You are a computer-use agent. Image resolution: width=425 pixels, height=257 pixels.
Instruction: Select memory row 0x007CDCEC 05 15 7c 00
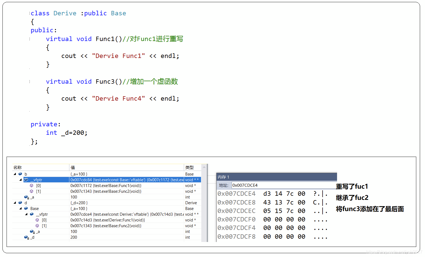[x=272, y=211]
